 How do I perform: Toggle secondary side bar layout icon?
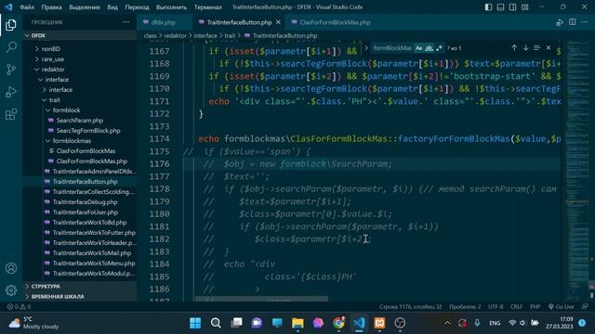[x=512, y=7]
